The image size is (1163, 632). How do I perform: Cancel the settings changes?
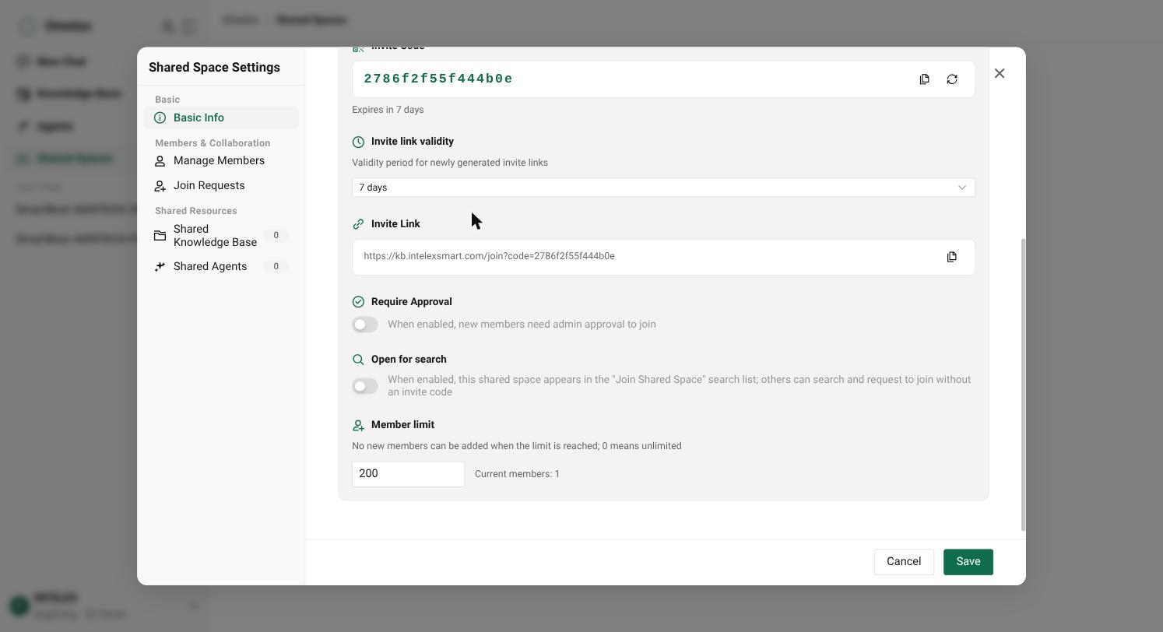coord(904,562)
